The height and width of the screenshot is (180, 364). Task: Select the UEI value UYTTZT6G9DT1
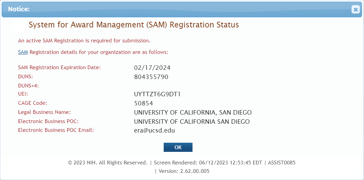point(157,94)
